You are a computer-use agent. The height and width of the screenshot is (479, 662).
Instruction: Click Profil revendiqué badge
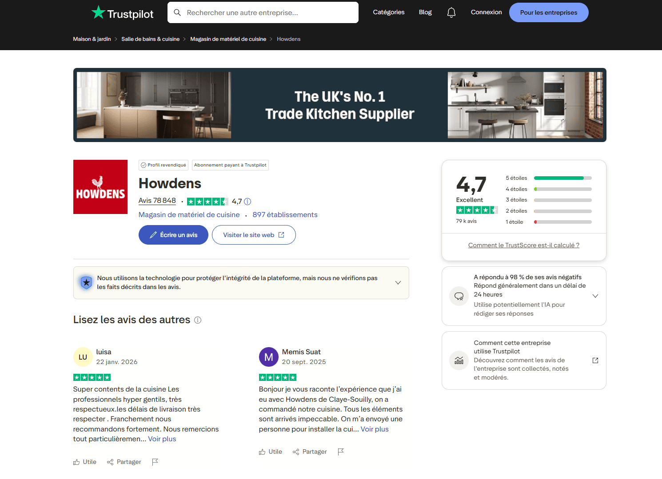[x=164, y=165]
